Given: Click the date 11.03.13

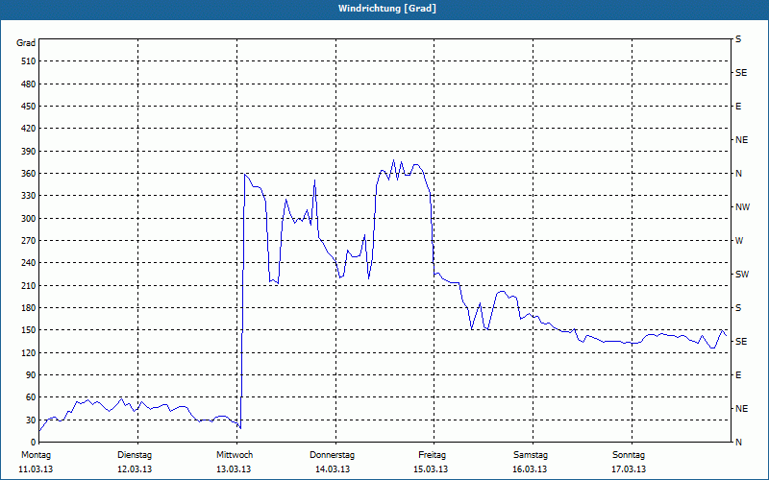Looking at the screenshot, I should click(36, 469).
